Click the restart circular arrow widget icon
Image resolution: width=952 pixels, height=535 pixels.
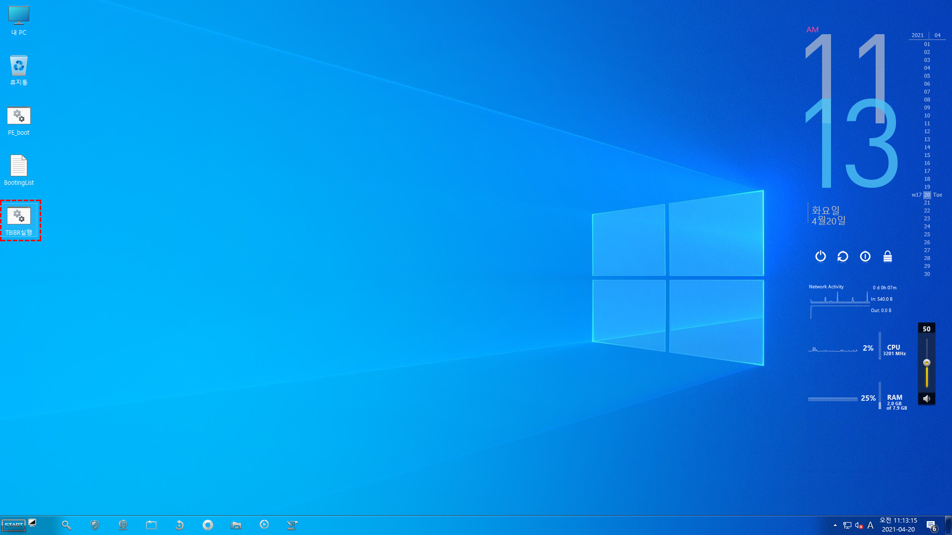[843, 256]
